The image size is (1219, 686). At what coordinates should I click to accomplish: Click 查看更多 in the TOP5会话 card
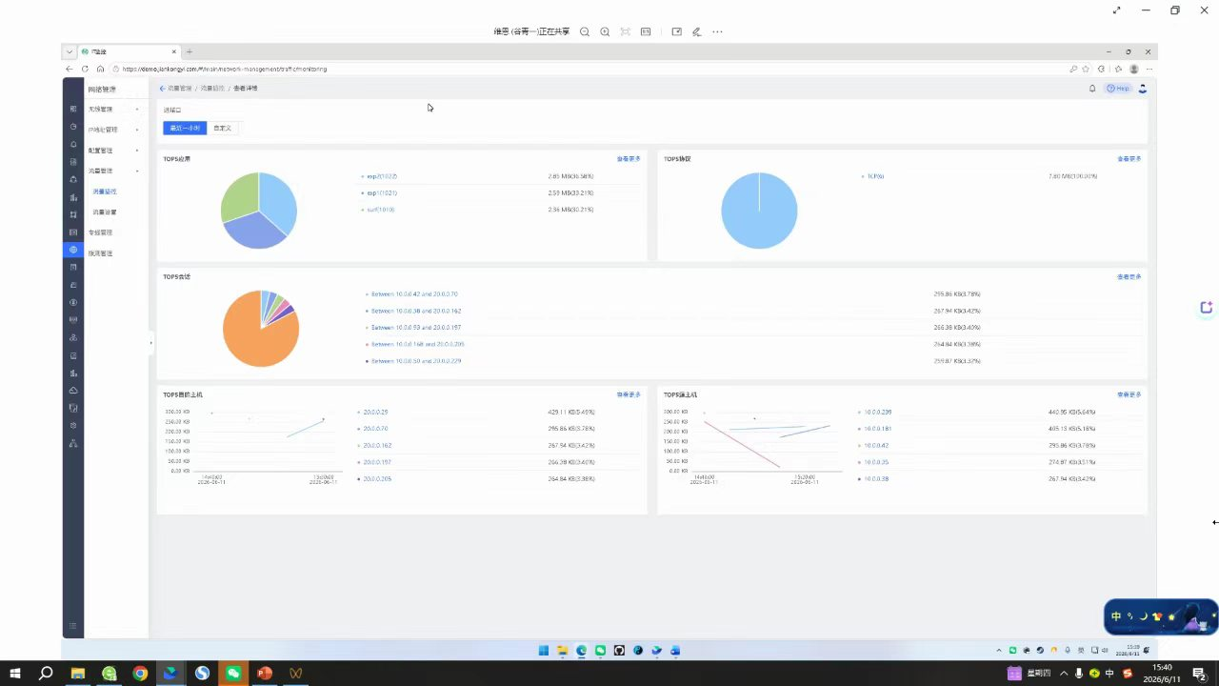[1129, 277]
